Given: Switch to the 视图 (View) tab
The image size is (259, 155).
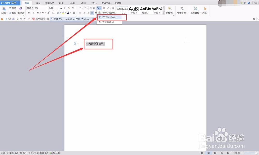Looking at the screenshot, I should pyautogui.click(x=83, y=3).
